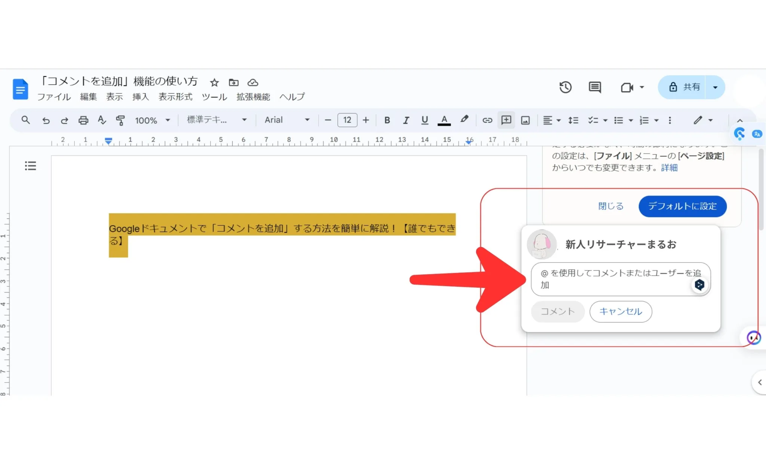The image size is (766, 459).
Task: Toggle bold formatting
Action: point(387,120)
